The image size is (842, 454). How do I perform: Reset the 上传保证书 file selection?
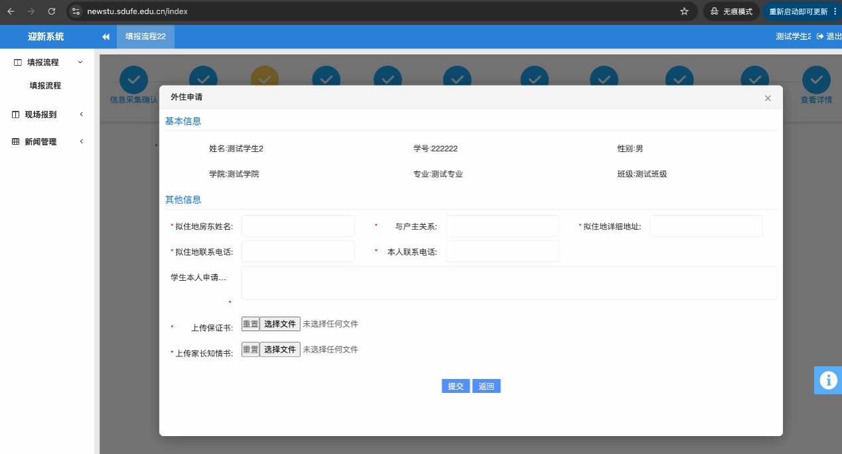pyautogui.click(x=250, y=324)
